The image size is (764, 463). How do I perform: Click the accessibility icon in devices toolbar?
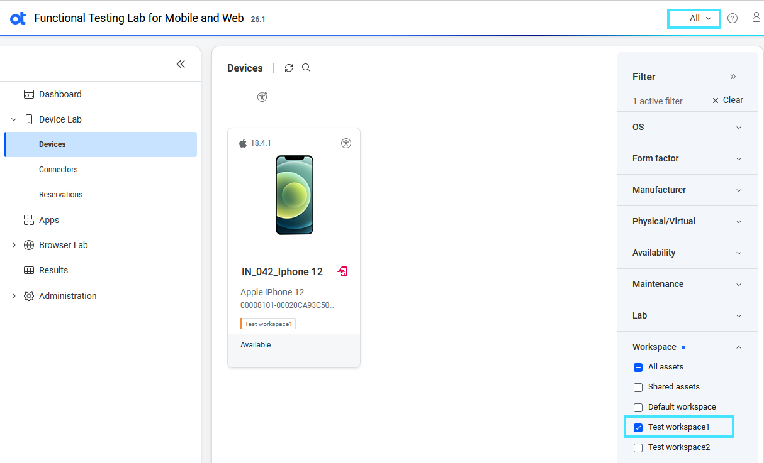click(x=262, y=97)
